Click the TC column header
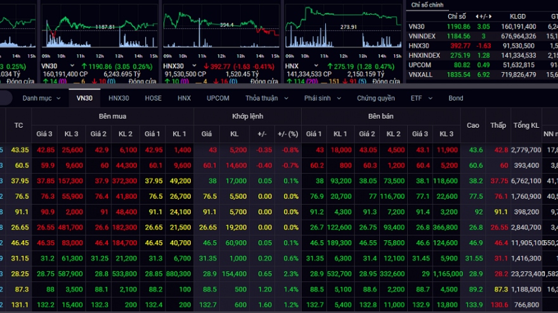 coord(18,125)
